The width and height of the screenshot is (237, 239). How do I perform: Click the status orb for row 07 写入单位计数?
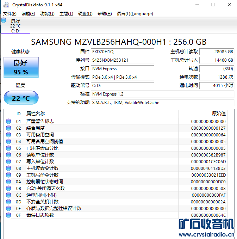[x=8, y=161]
